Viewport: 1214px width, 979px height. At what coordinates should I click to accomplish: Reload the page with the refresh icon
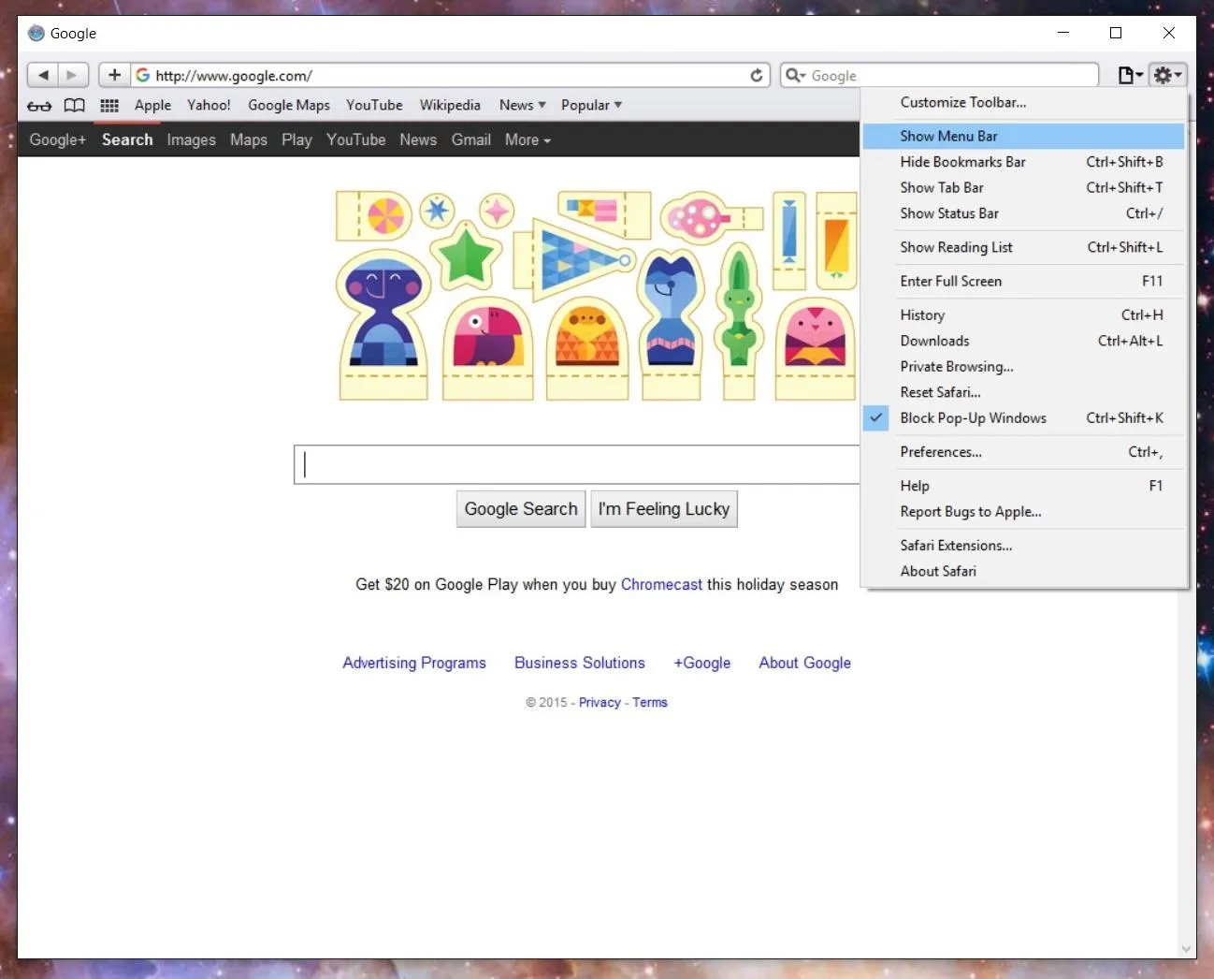coord(757,75)
